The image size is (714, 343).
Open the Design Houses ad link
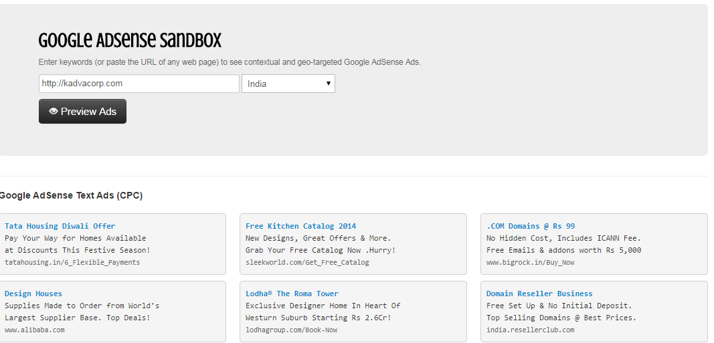pyautogui.click(x=33, y=294)
